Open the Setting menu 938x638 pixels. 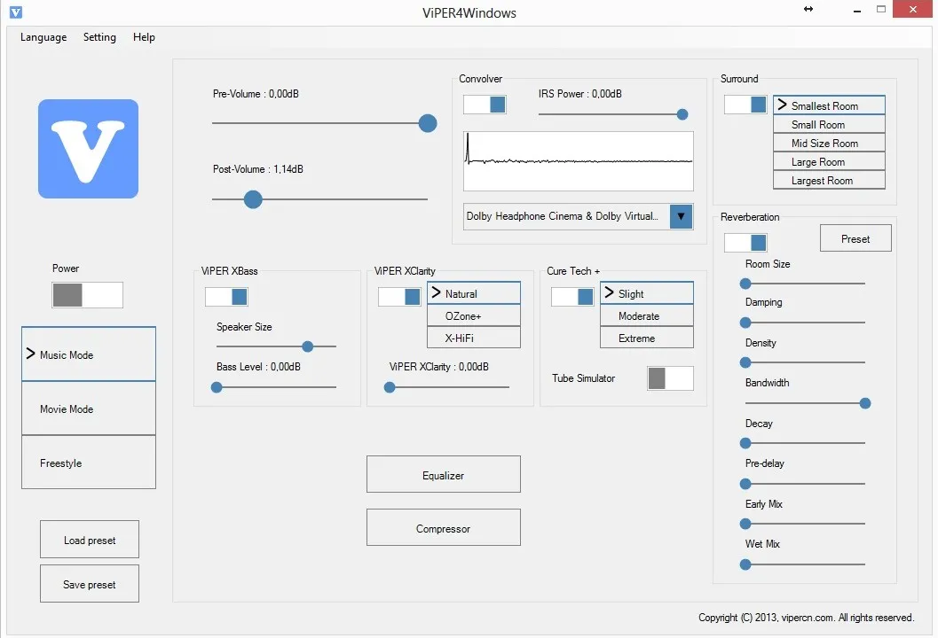(99, 37)
